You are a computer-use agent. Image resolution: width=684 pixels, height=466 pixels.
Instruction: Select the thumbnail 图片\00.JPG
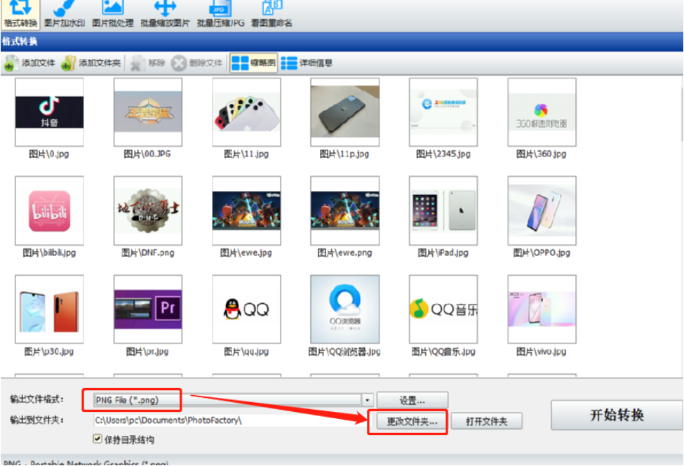tap(148, 112)
